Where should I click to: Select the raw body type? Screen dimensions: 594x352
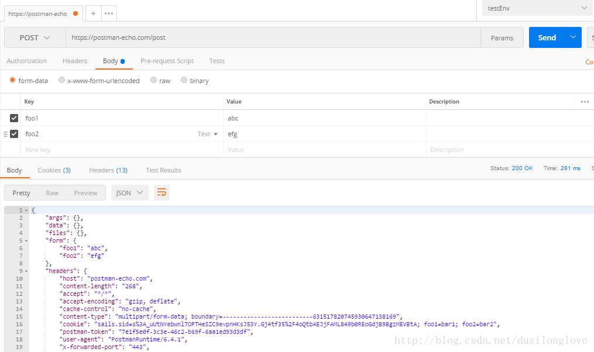tap(154, 81)
